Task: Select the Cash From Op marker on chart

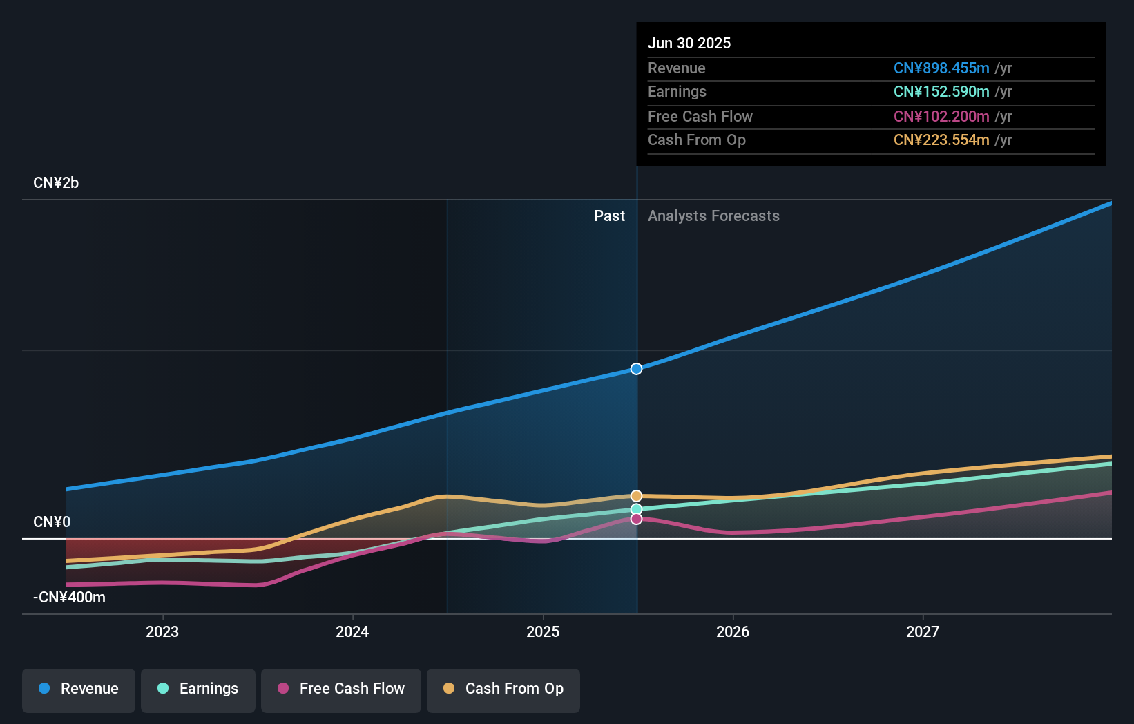Action: (636, 495)
